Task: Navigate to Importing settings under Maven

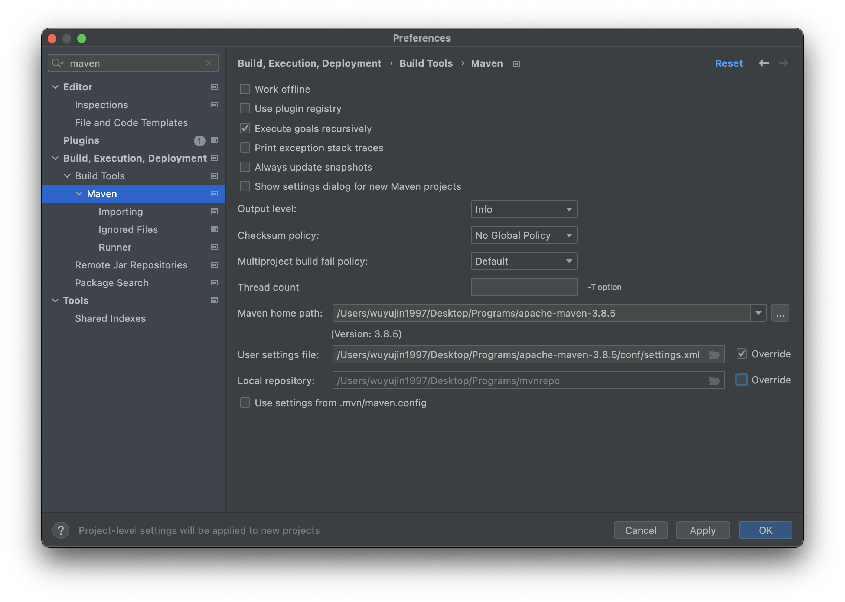Action: [120, 211]
